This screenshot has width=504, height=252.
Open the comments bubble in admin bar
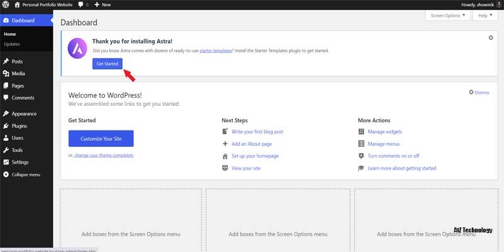(81, 5)
